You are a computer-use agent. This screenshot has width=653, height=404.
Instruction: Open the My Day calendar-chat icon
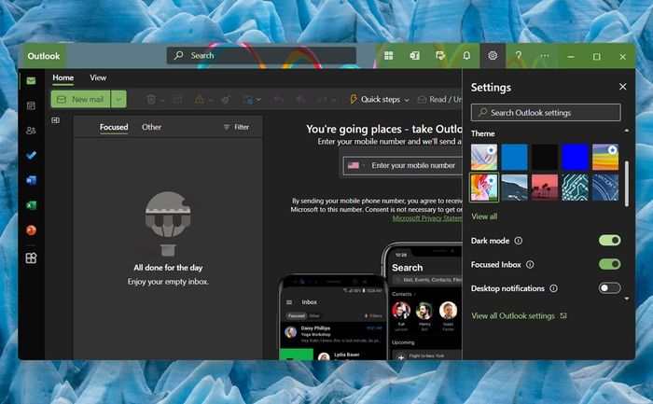[440, 55]
